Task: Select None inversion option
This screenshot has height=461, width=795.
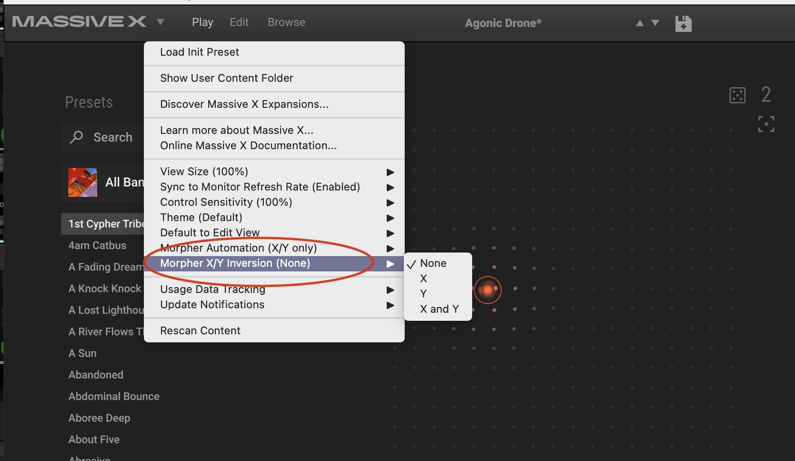Action: click(438, 263)
